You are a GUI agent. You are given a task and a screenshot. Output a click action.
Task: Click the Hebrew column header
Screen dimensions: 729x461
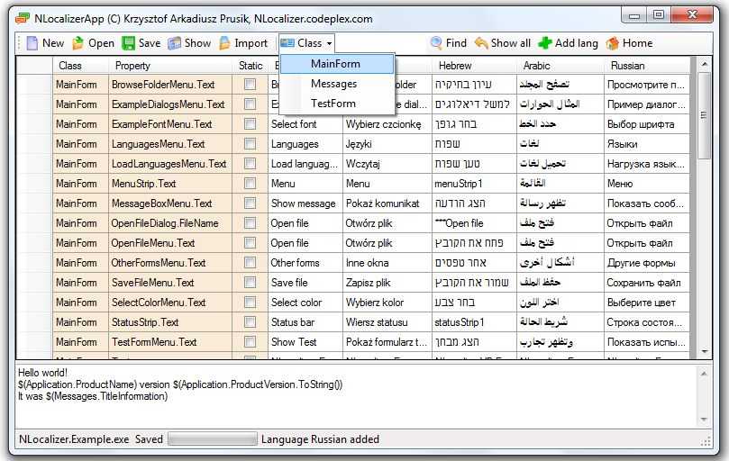[x=474, y=66]
